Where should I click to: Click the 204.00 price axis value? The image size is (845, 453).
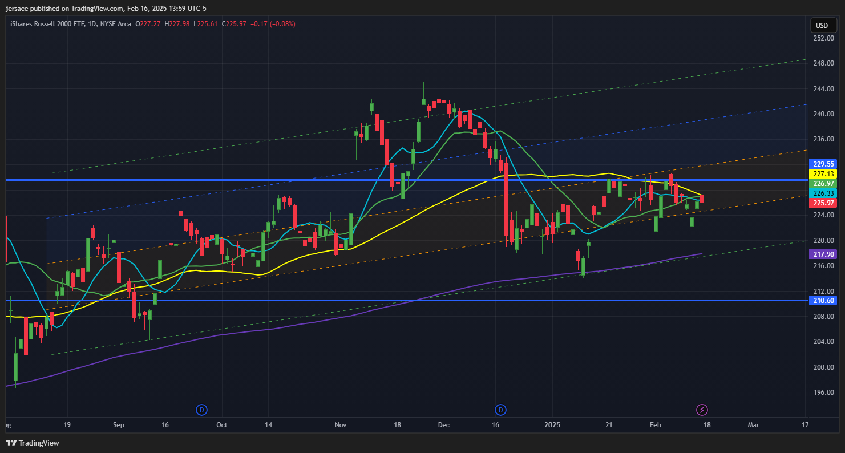tap(823, 342)
